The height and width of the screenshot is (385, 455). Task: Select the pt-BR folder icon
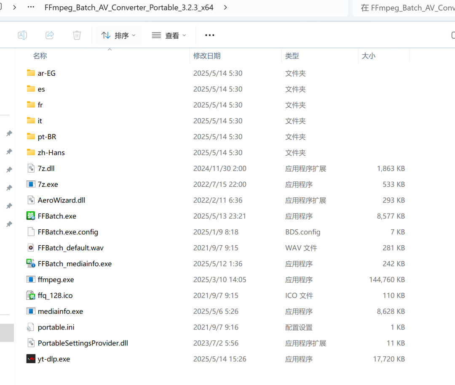coord(31,136)
